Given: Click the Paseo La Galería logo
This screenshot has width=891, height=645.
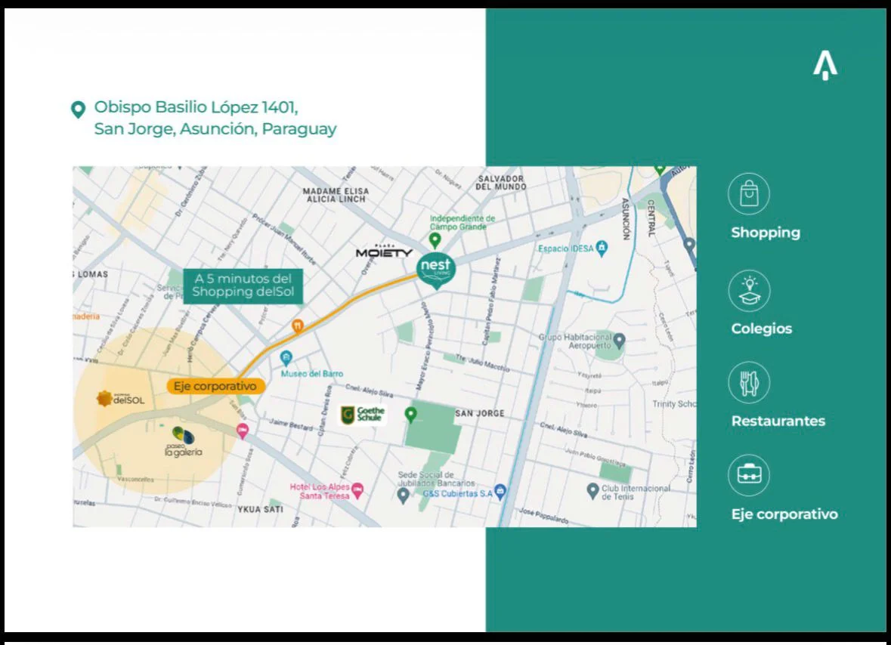Looking at the screenshot, I should pos(183,442).
